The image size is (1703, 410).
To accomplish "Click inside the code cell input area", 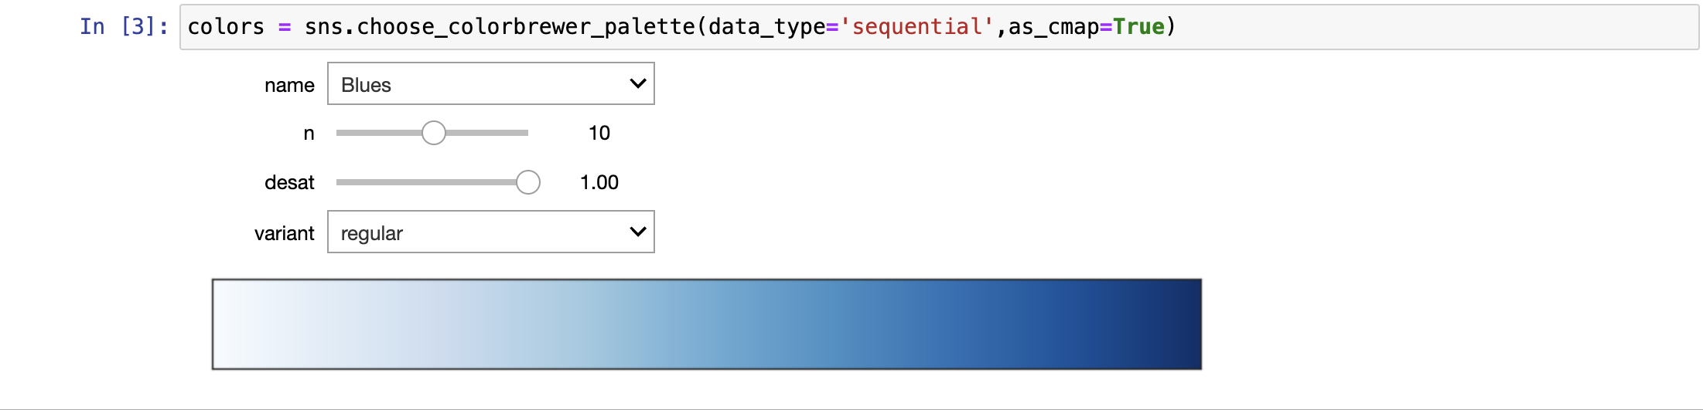I will point(939,27).
